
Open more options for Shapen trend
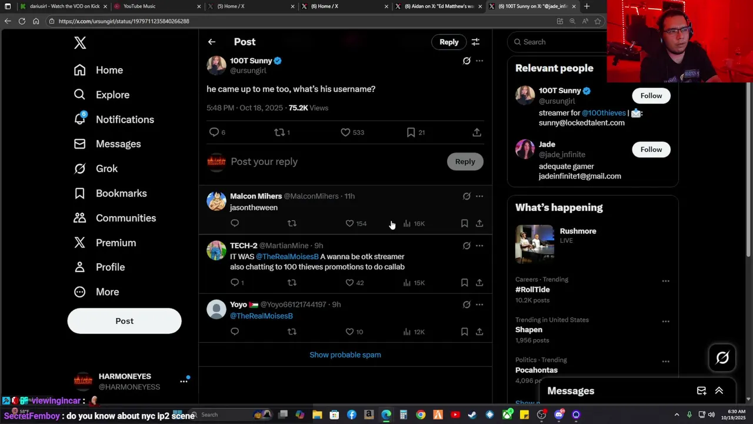click(665, 322)
